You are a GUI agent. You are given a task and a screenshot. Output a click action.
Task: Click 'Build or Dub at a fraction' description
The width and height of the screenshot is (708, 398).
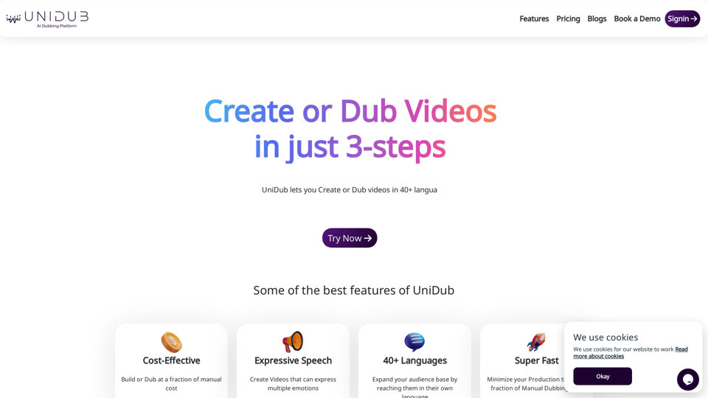coord(172,383)
